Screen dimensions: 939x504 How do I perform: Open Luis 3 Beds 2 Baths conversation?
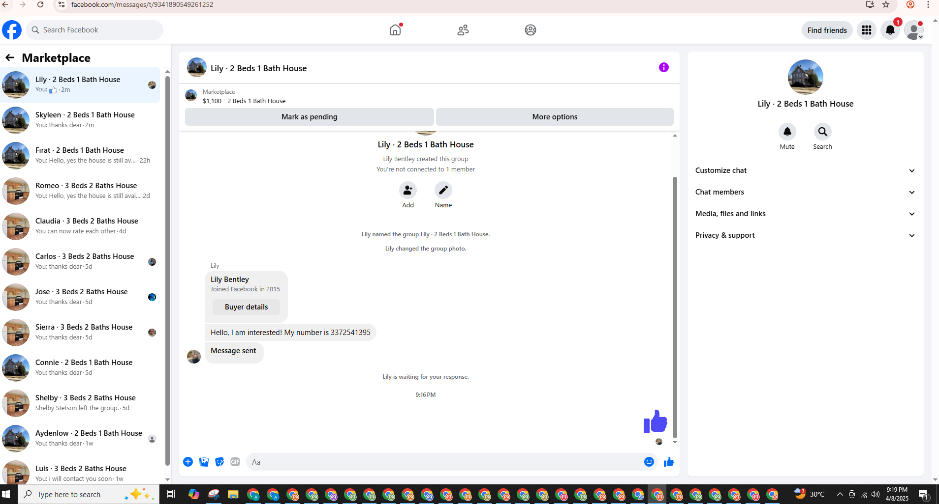pos(80,472)
